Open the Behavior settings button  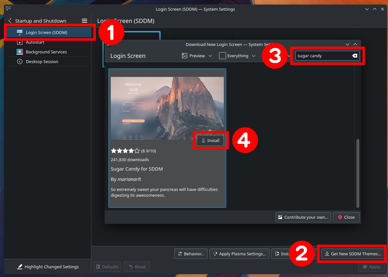(191, 254)
